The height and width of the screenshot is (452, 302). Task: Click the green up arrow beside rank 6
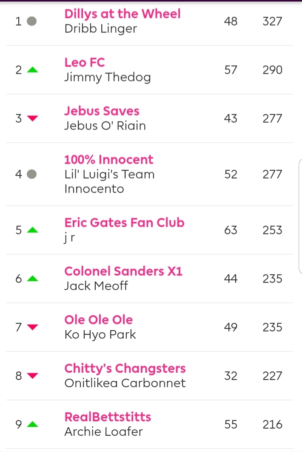pos(32,279)
